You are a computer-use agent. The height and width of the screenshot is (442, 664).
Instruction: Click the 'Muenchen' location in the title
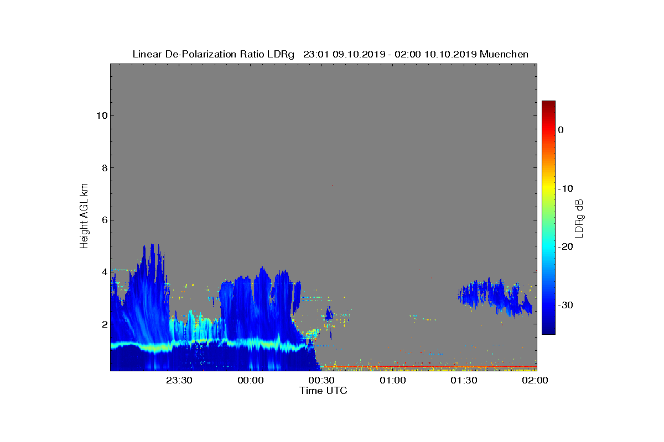pyautogui.click(x=504, y=54)
